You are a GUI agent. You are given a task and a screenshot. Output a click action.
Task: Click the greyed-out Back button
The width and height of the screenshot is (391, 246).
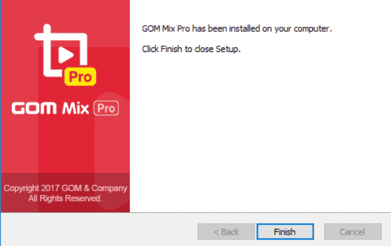pyautogui.click(x=226, y=232)
